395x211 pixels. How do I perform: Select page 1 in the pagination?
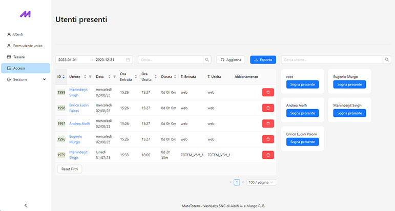coord(237,182)
